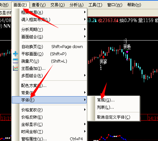Expand the 框架布局(A) submenu arrow
The image size is (158, 141).
click(85, 12)
